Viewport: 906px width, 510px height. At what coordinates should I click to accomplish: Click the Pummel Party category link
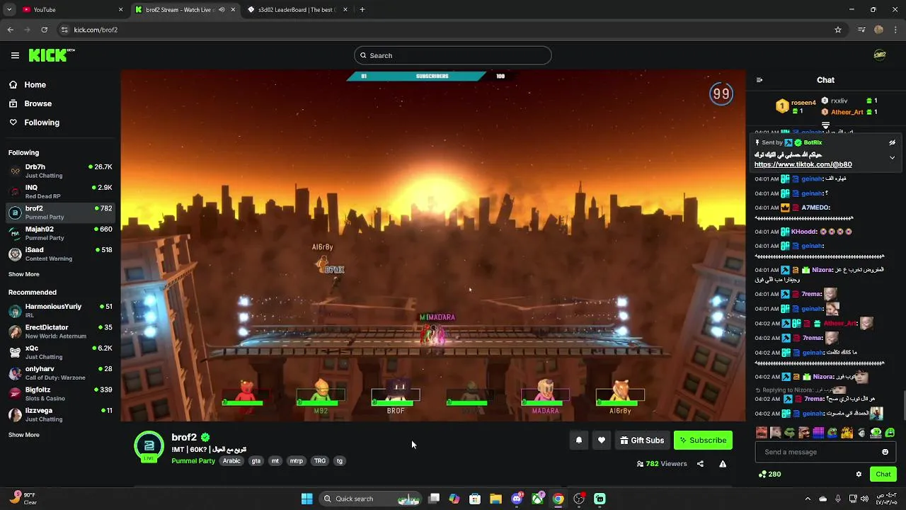[193, 461]
